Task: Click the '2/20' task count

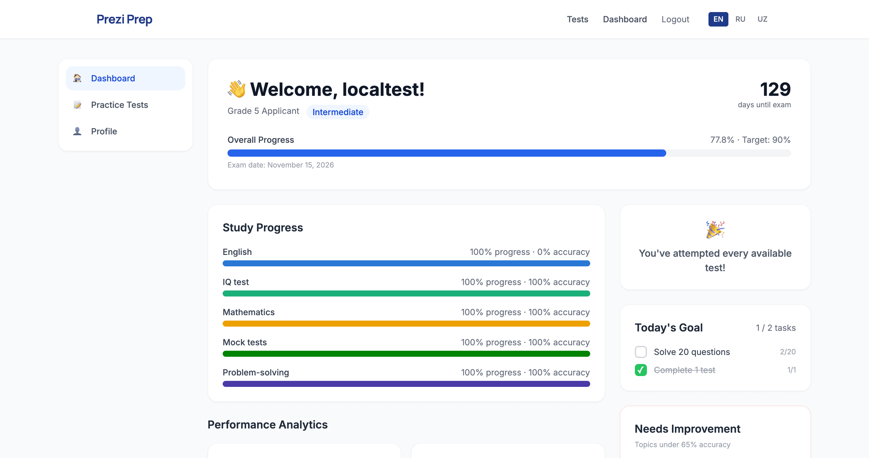Action: (x=788, y=352)
